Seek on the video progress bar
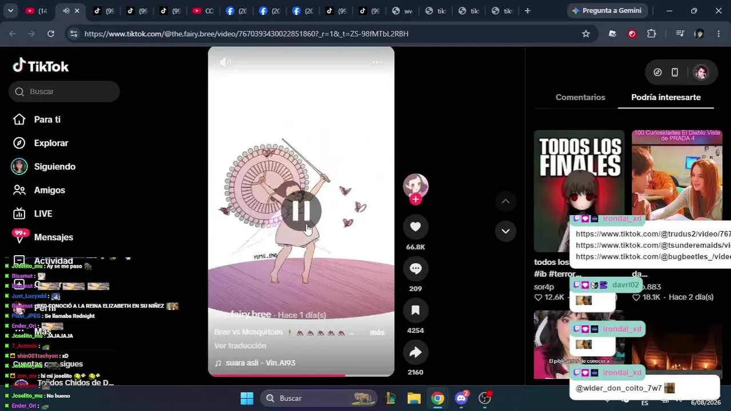731x411 pixels. tap(301, 375)
